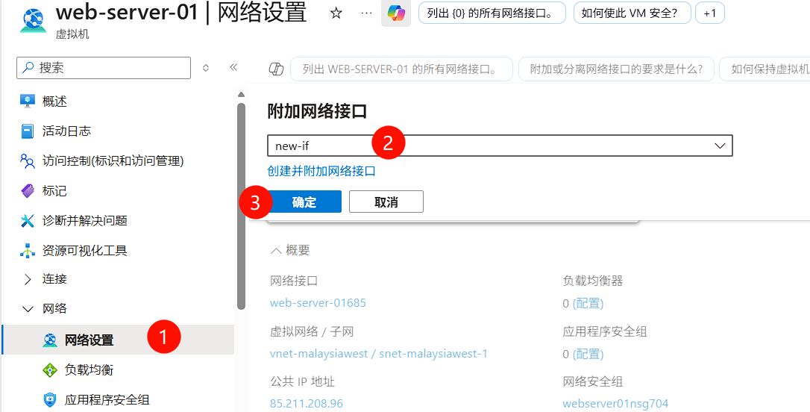810x412 pixels.
Task: Click the 访问控制 people icon
Action: [28, 161]
